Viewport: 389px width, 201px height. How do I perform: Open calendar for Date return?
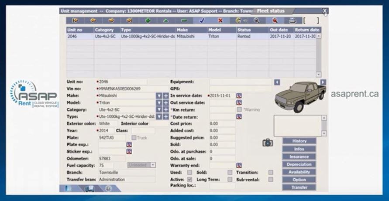(239, 116)
